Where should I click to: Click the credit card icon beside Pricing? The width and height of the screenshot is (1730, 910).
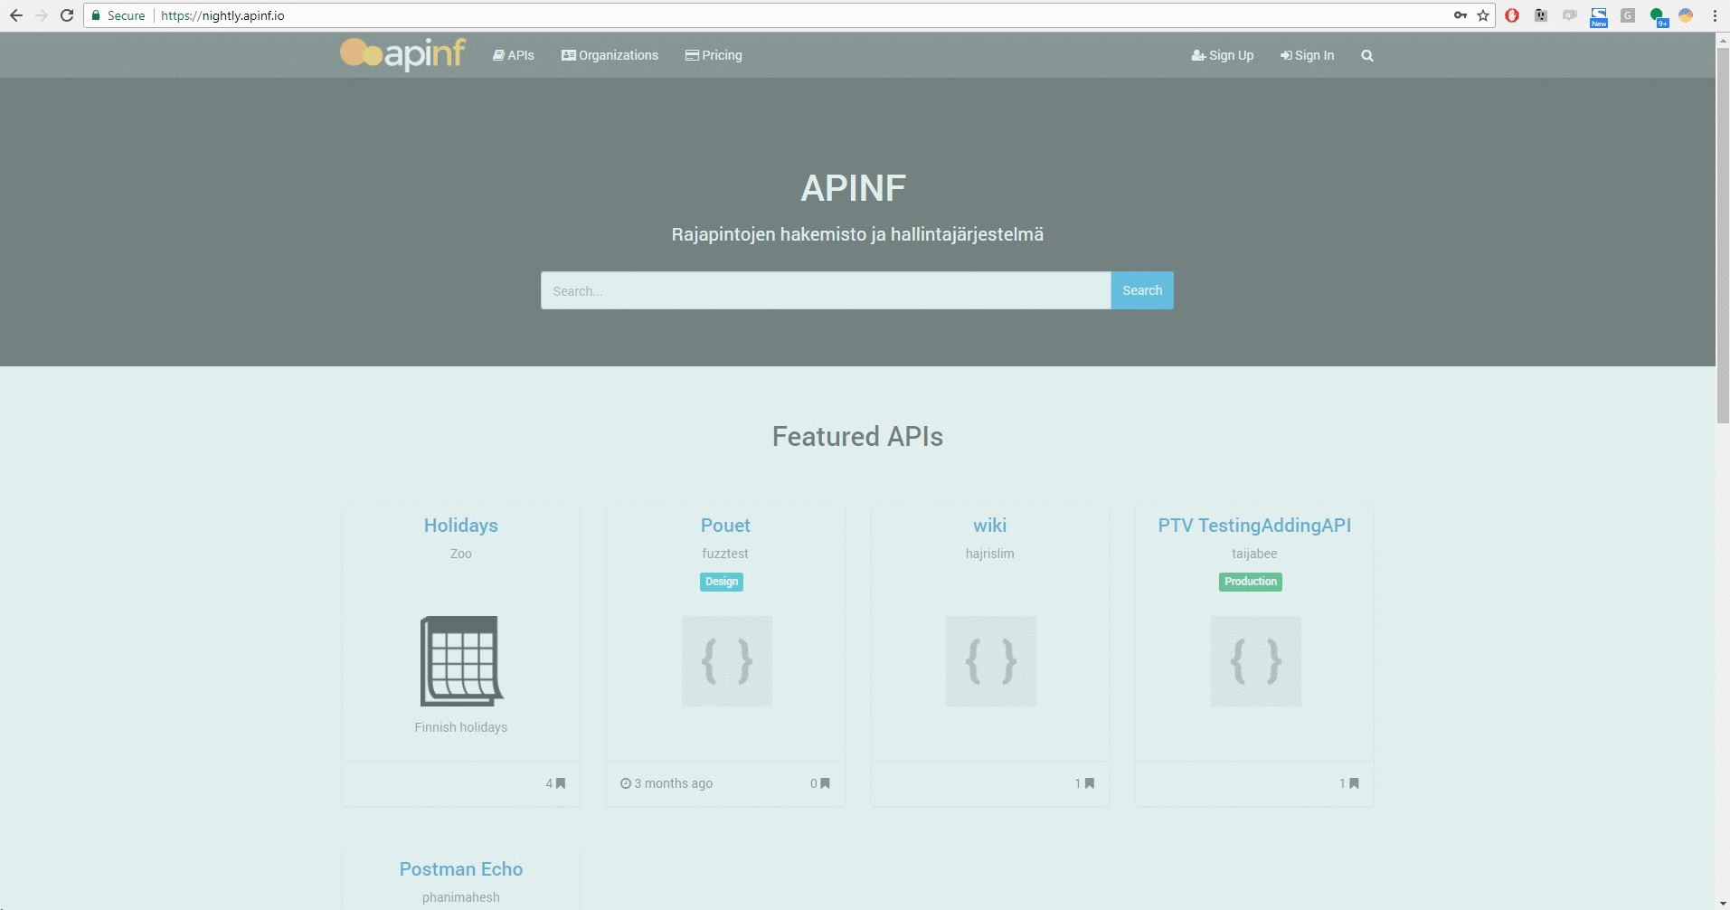pyautogui.click(x=692, y=55)
